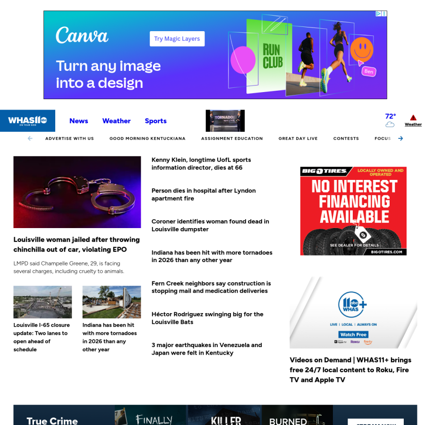Image resolution: width=425 pixels, height=425 pixels.
Task: Click the LMPD said Champelle Greene summary
Action: (69, 267)
